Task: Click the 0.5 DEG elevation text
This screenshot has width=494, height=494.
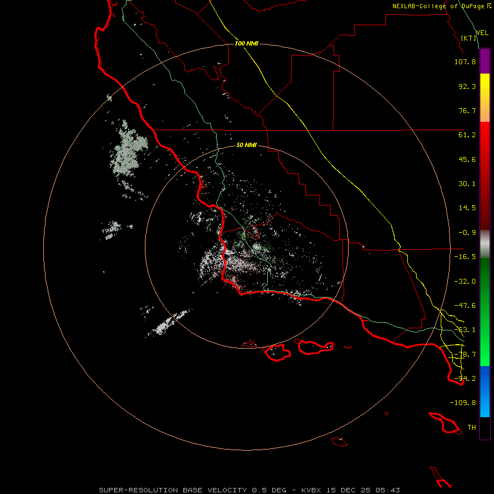Action: pyautogui.click(x=269, y=490)
